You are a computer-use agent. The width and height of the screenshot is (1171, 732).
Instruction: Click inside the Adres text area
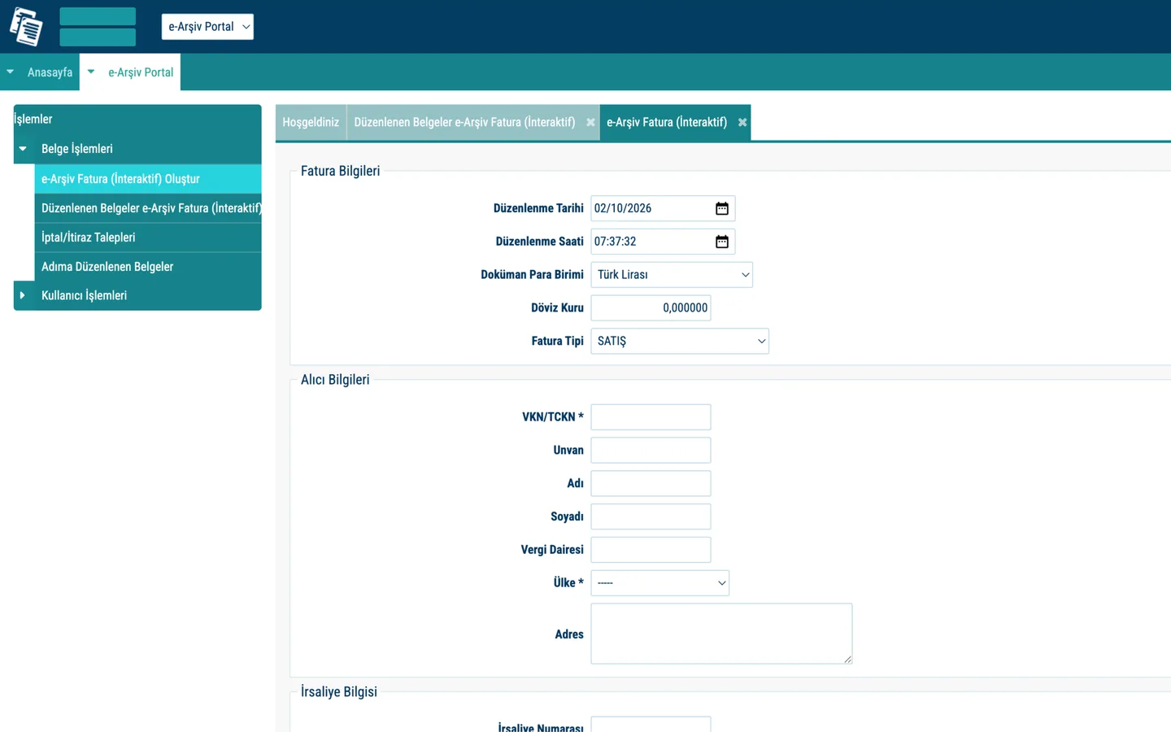coord(721,634)
